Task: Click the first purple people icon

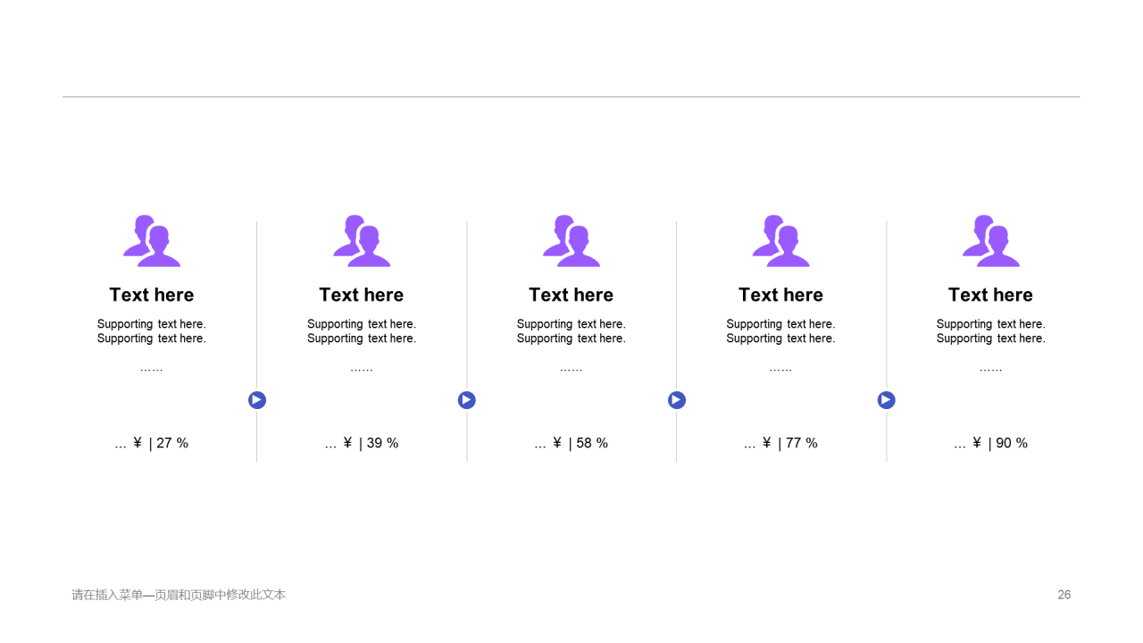Action: [x=152, y=241]
